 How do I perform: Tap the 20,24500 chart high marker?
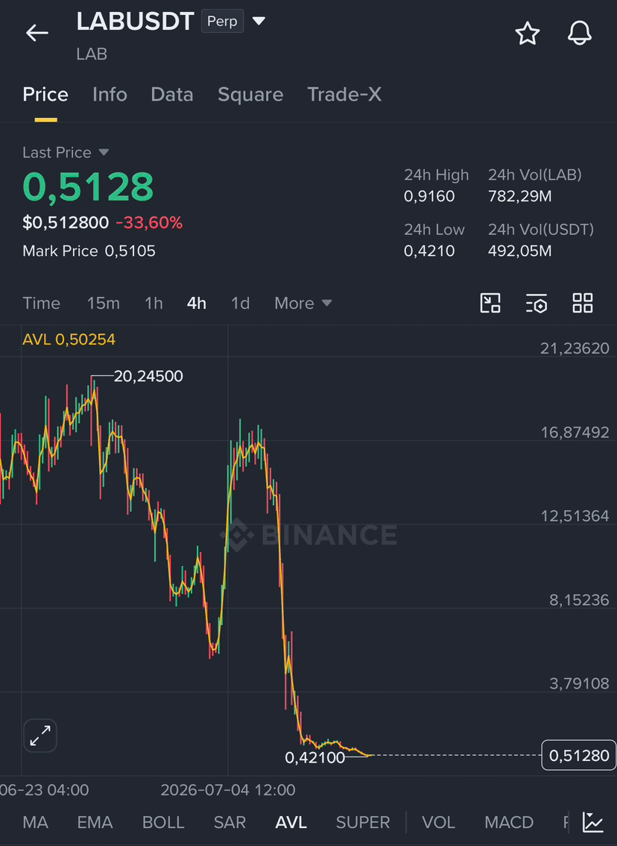148,376
